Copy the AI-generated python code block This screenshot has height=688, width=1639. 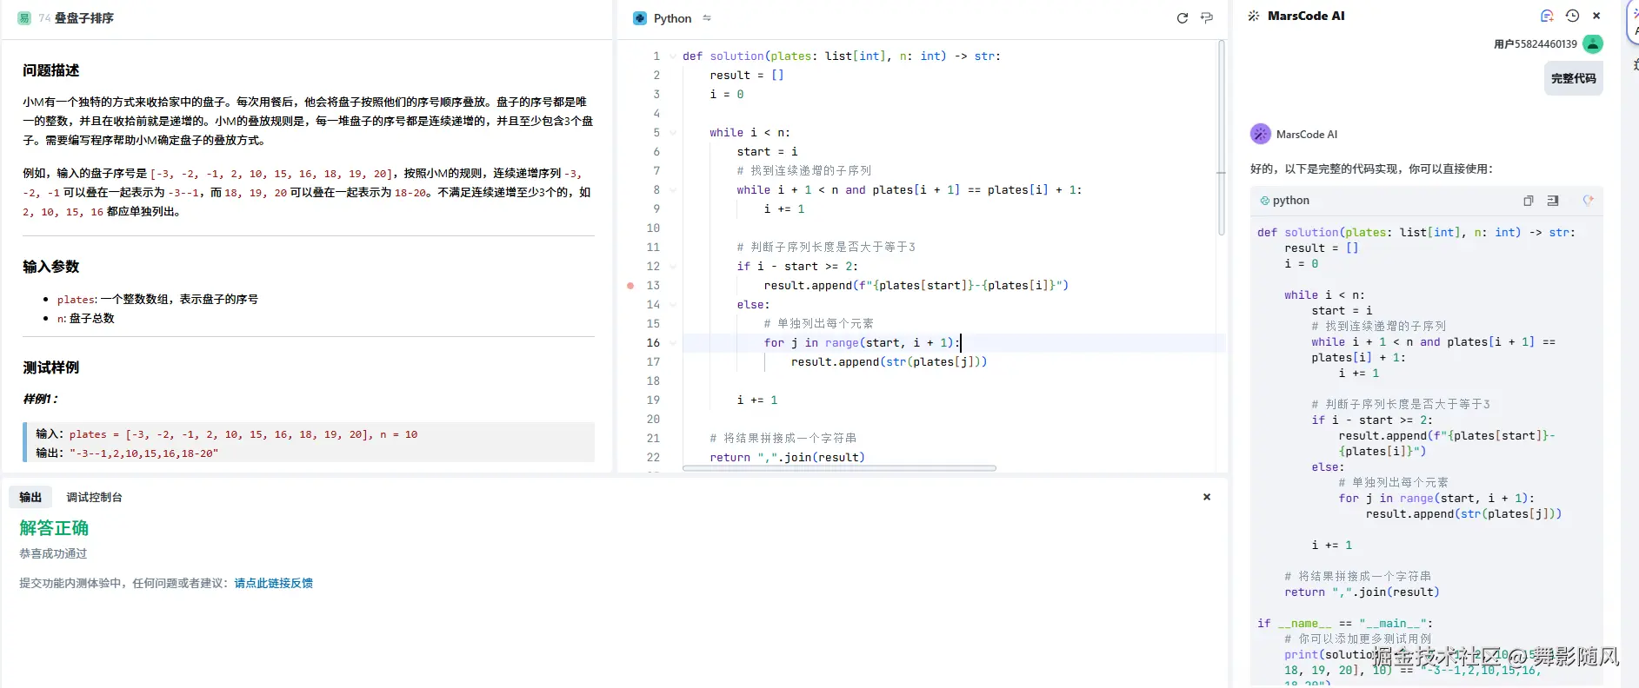1528,201
